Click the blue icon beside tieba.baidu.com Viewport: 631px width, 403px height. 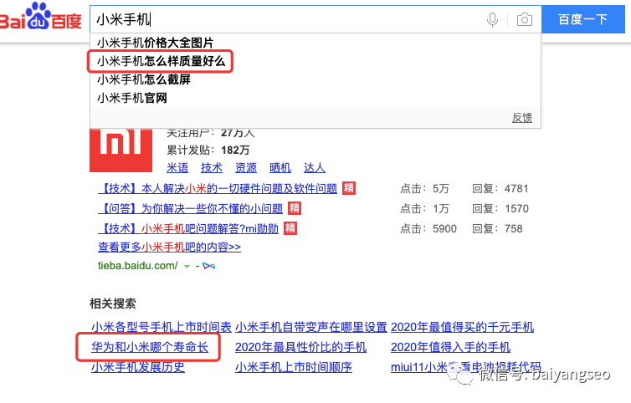[x=208, y=266]
